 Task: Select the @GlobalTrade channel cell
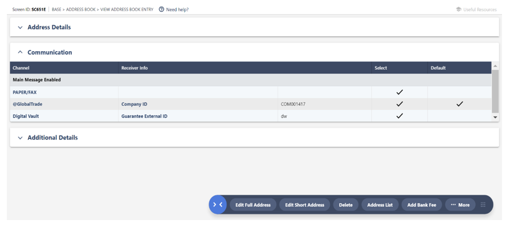point(64,104)
